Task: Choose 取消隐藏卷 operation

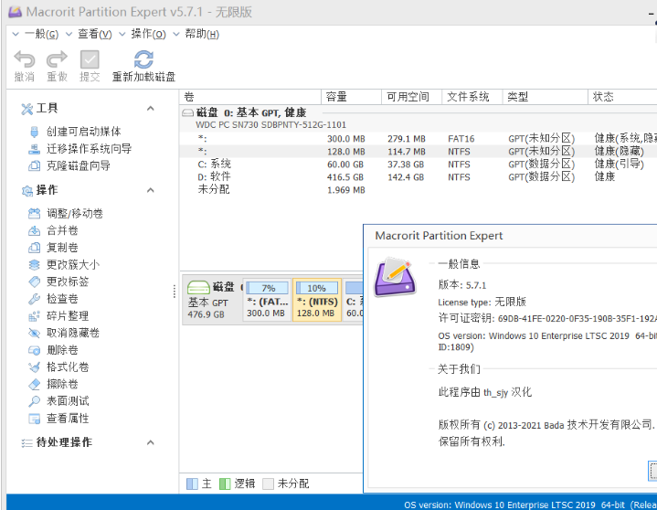Action: click(x=72, y=334)
